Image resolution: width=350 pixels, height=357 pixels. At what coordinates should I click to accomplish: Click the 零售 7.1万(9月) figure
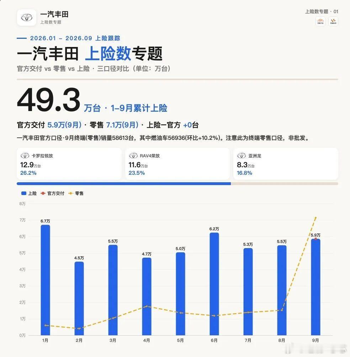pyautogui.click(x=114, y=125)
